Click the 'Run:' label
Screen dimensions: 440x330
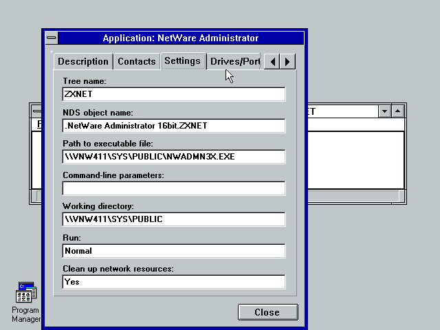click(71, 238)
